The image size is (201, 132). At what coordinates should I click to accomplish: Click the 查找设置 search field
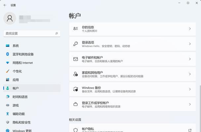[32, 33]
